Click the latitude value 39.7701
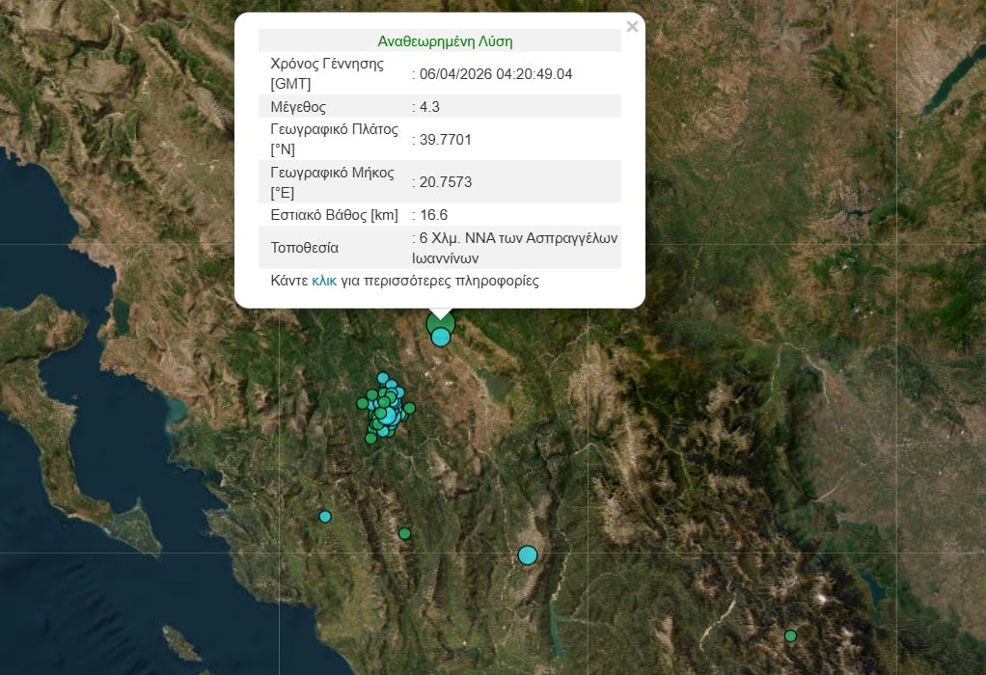Screen dimensions: 986x675 pos(445,140)
